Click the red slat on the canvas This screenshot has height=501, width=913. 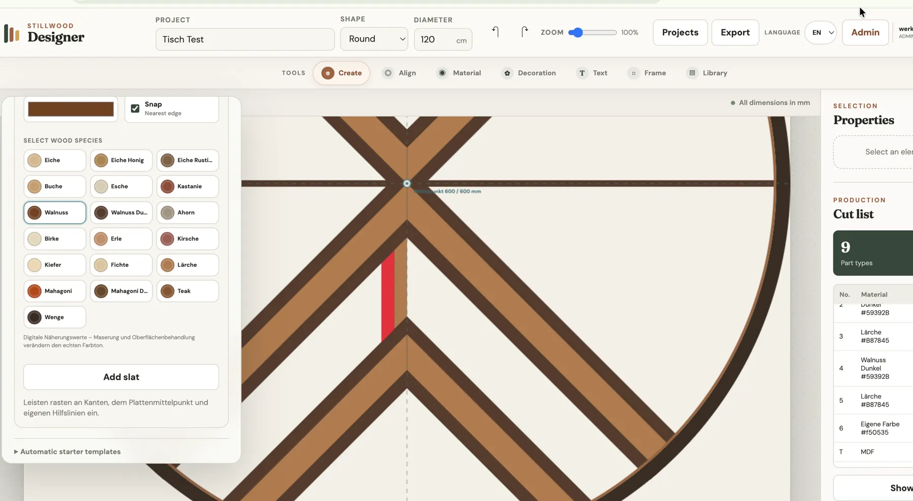click(388, 297)
